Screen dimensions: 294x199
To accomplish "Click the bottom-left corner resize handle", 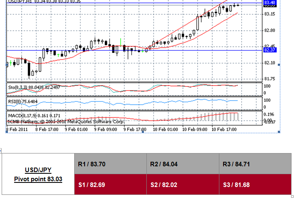I will point(6,132).
